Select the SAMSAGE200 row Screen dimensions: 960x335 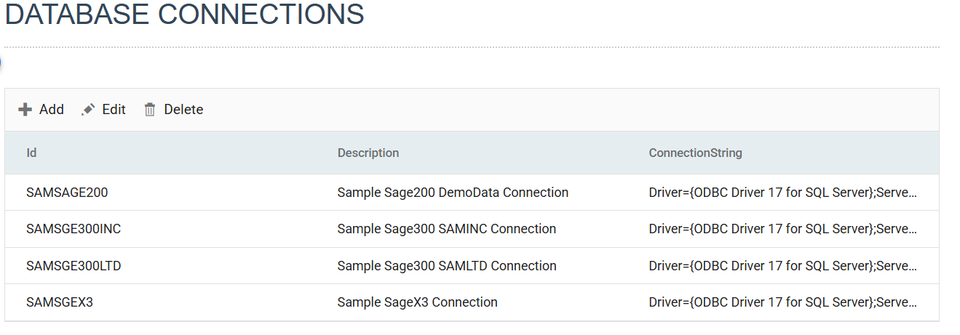click(x=472, y=193)
